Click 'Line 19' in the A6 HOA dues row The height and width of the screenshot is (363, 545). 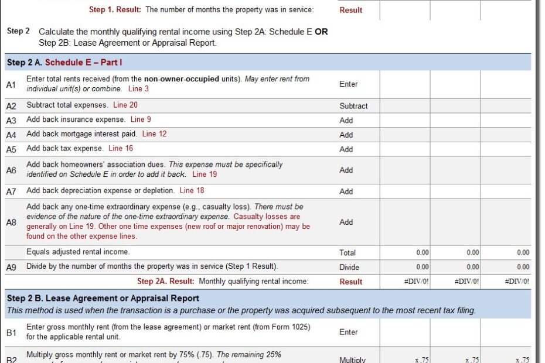point(205,174)
